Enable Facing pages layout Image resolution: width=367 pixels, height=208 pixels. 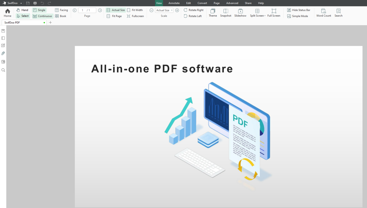(61, 10)
